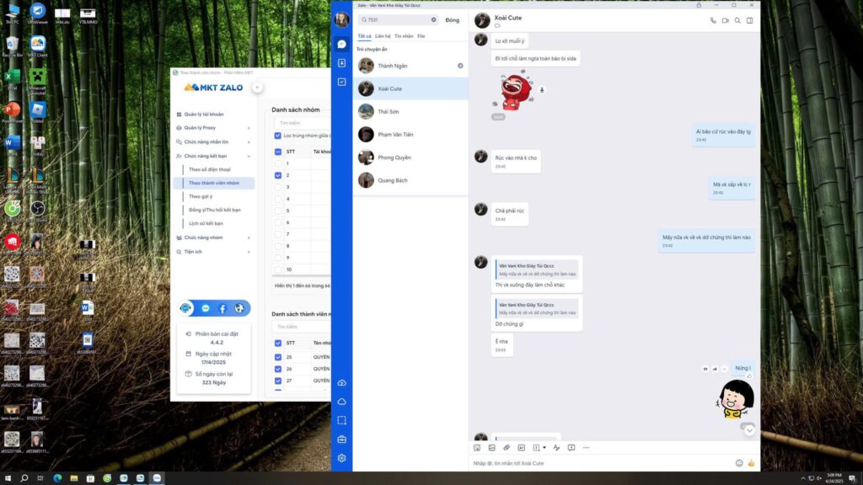
Task: Open Zalo settings gear in sidebar
Action: point(341,458)
